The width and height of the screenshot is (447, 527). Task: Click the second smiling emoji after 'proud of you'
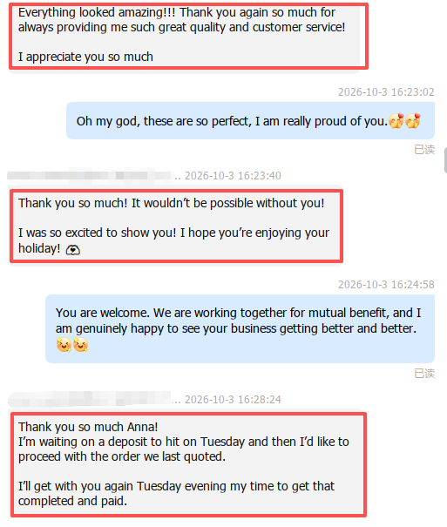pos(413,121)
